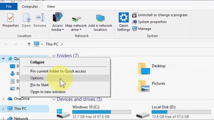Click the Back navigation arrow
This screenshot has width=214, height=120.
(x=6, y=44)
